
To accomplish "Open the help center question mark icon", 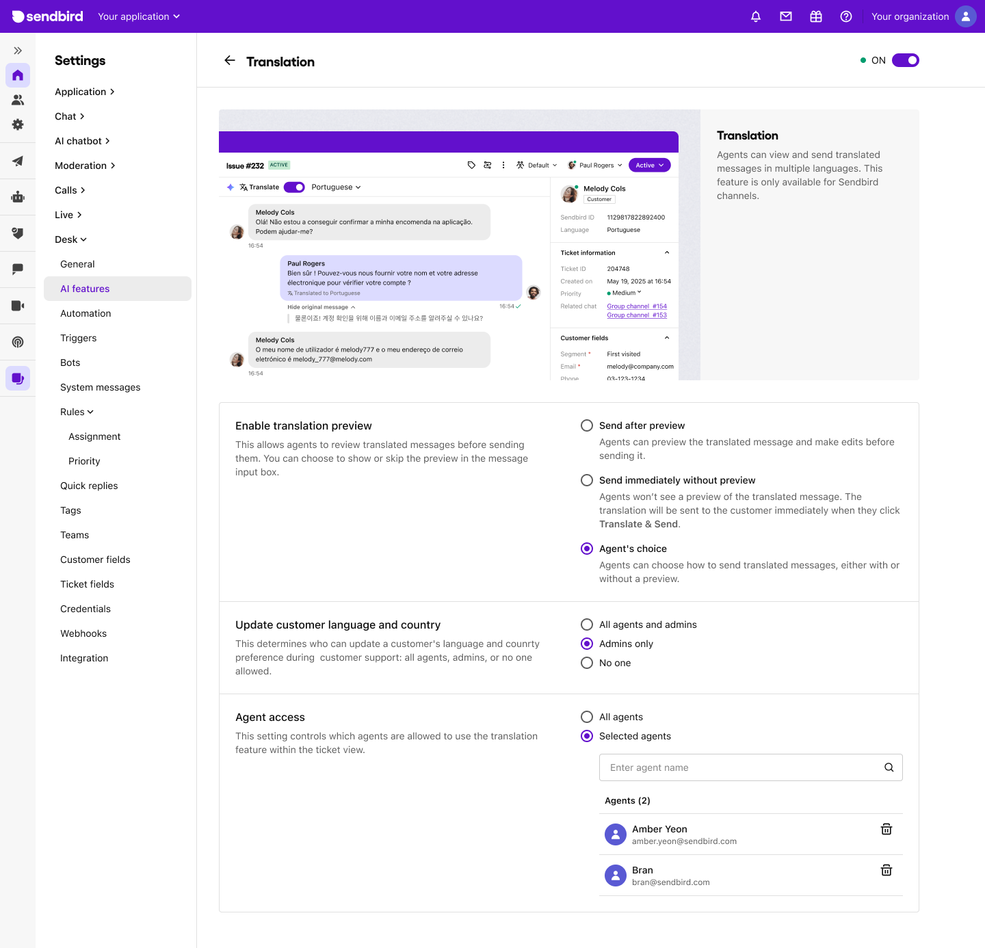I will pyautogui.click(x=846, y=16).
